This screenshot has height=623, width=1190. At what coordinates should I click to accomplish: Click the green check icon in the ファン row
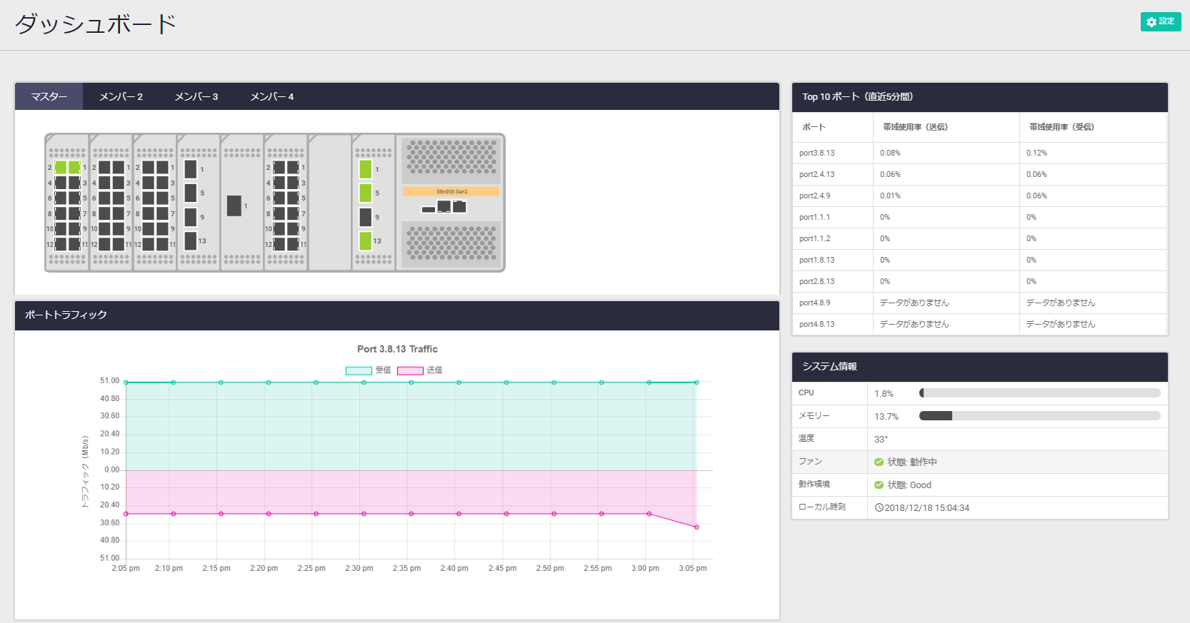coord(879,462)
